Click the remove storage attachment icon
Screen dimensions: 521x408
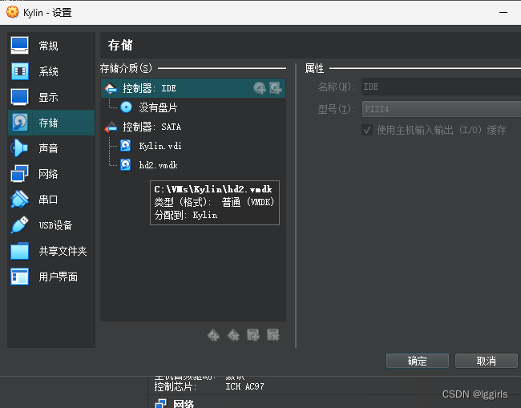[273, 335]
